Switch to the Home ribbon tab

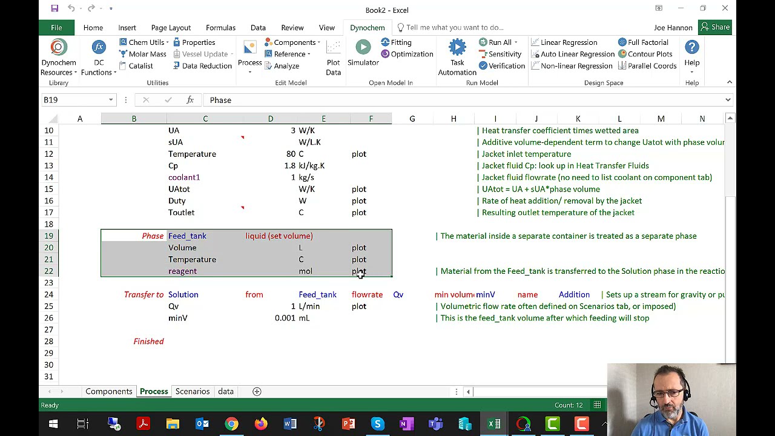tap(93, 27)
